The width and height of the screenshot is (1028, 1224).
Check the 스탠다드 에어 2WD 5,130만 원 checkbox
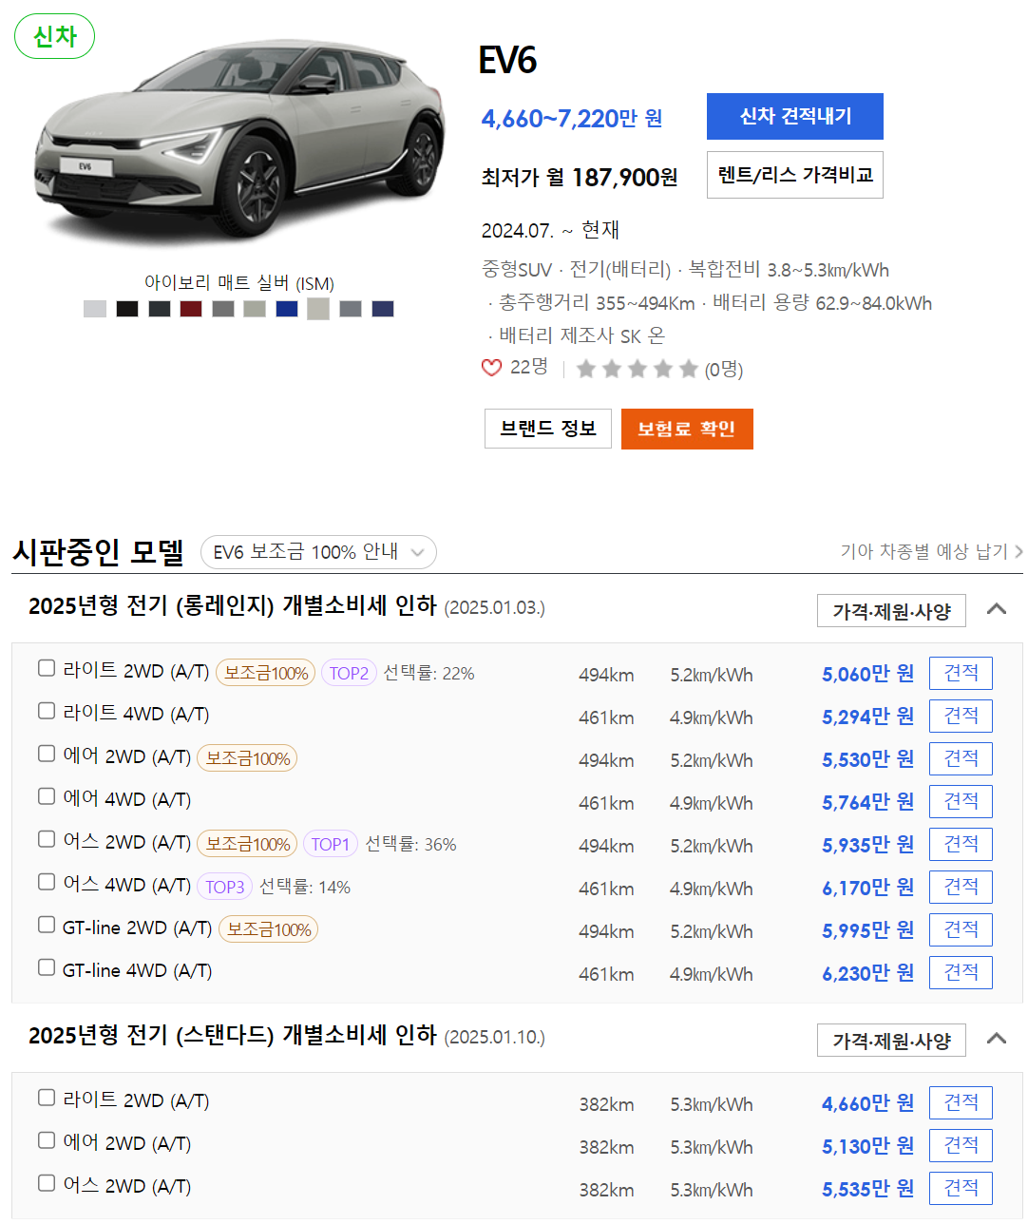tap(47, 1140)
